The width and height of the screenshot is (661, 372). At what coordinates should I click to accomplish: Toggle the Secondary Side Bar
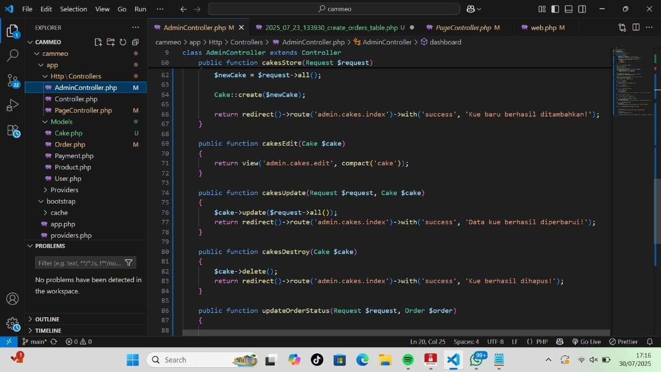[582, 9]
